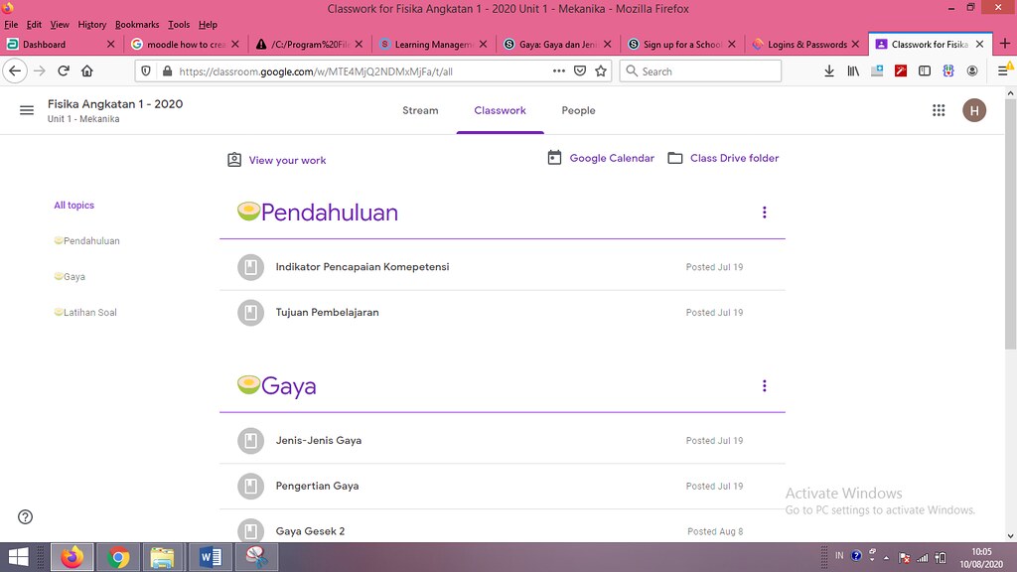Open the Pengertian Gaya material
The width and height of the screenshot is (1017, 572).
coord(502,487)
